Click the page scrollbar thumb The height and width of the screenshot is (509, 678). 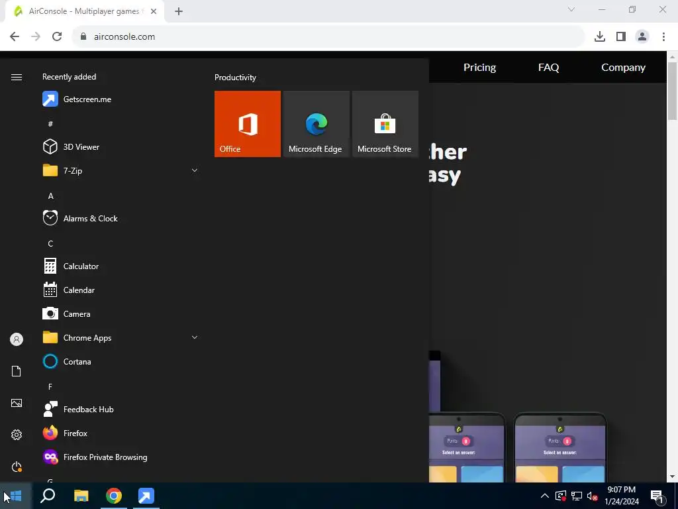coord(672,91)
